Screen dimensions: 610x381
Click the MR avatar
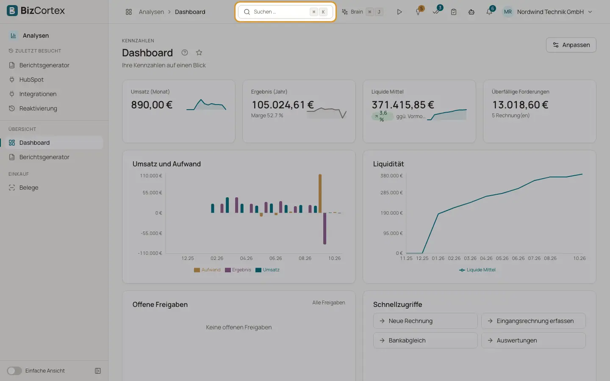(508, 12)
